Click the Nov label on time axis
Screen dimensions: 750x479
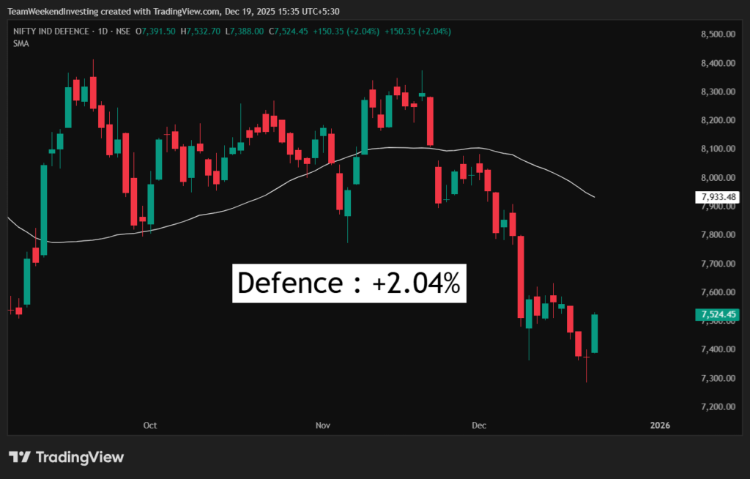coord(322,426)
